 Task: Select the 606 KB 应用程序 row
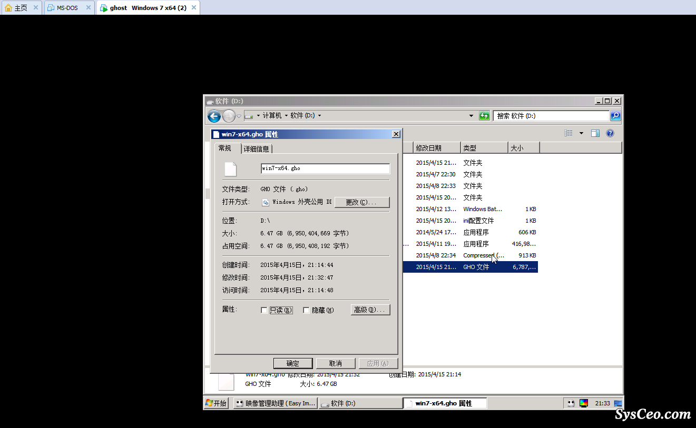[470, 232]
